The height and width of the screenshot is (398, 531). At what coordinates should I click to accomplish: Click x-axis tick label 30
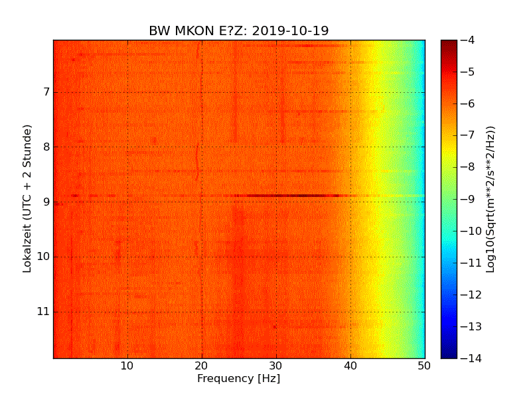[276, 366]
